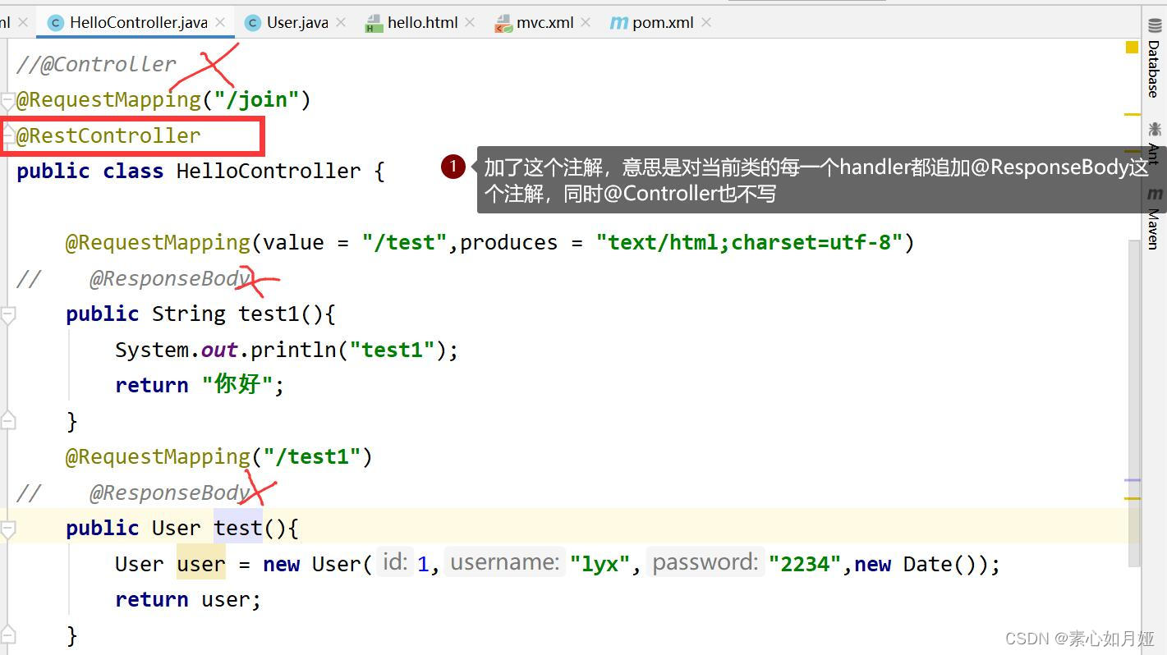Screen dimensions: 1167x655
Task: Collapse the test1() method fold marker
Action: click(8, 314)
